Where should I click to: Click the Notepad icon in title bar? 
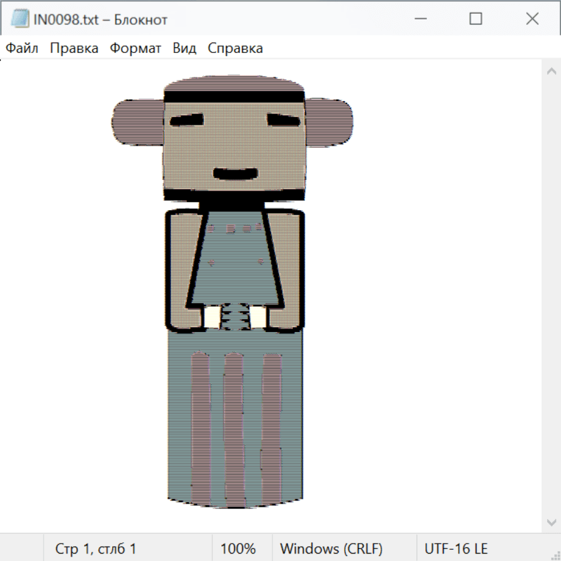tap(21, 19)
